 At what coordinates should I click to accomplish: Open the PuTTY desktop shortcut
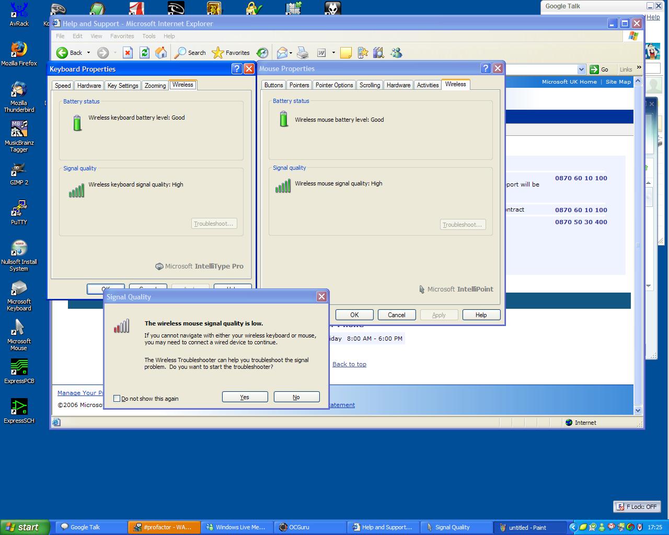tap(19, 213)
